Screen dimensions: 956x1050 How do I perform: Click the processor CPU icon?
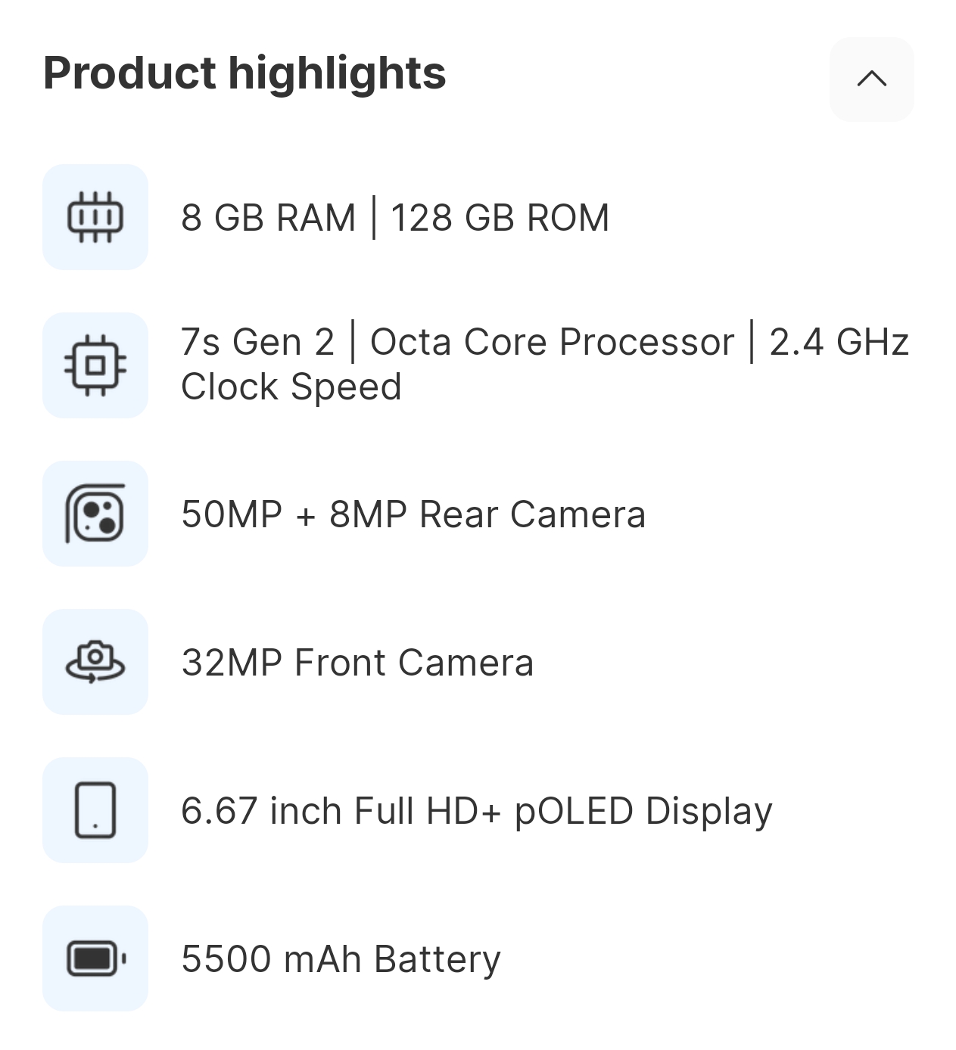pyautogui.click(x=95, y=365)
